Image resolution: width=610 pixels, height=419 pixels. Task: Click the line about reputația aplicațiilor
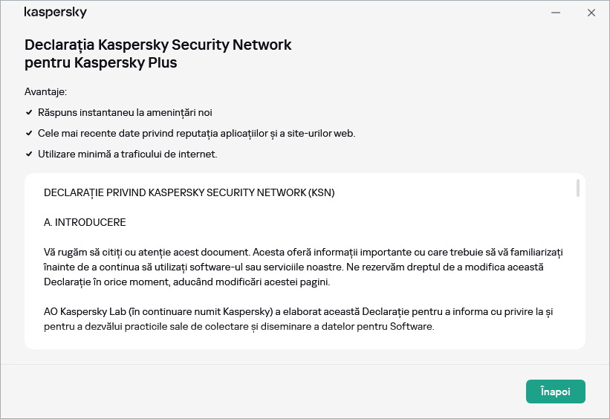[196, 134]
